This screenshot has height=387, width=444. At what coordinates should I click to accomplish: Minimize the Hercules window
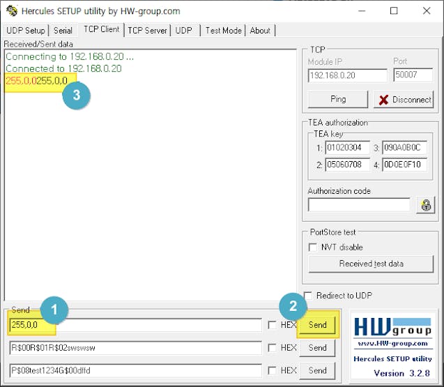click(362, 11)
